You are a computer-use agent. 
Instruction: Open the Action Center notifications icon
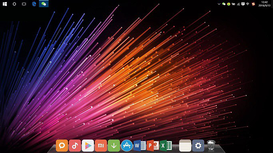click(x=243, y=4)
